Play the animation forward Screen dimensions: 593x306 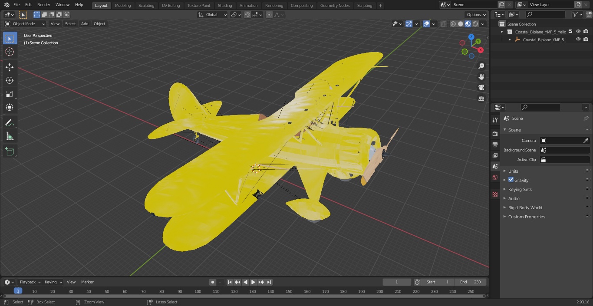253,282
